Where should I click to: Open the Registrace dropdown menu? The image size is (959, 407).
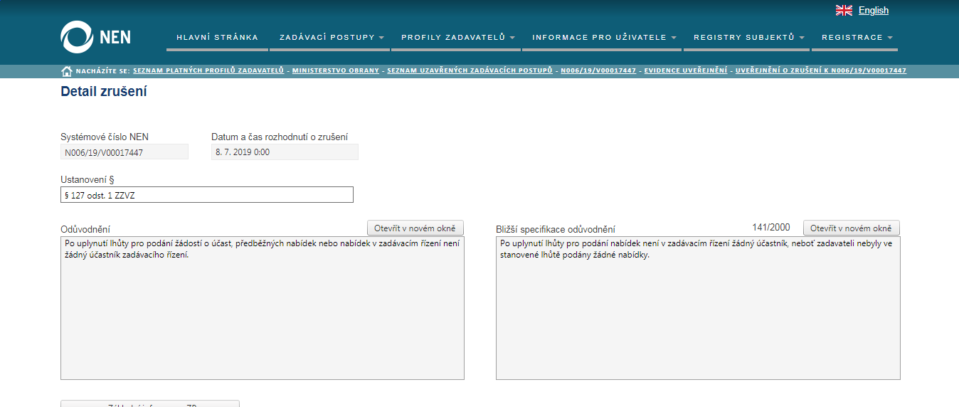(856, 38)
